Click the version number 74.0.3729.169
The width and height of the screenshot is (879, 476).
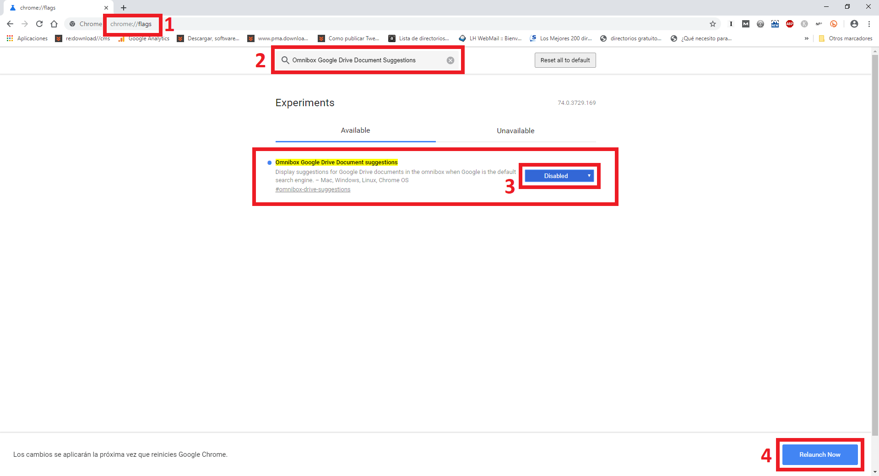pyautogui.click(x=576, y=103)
